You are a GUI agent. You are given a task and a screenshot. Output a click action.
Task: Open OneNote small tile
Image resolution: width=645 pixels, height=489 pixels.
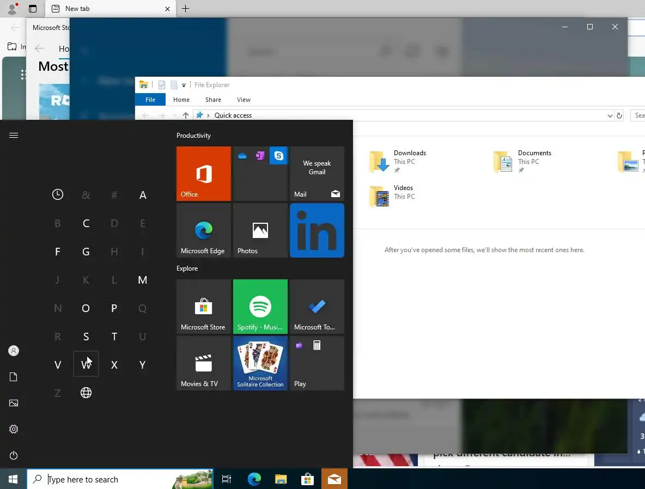tap(260, 155)
